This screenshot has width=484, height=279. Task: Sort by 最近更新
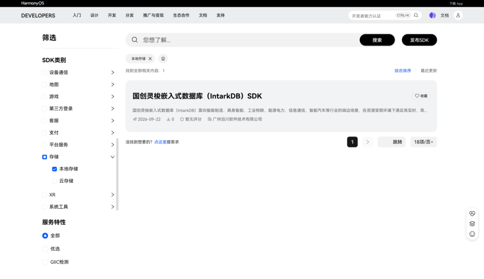pos(429,71)
